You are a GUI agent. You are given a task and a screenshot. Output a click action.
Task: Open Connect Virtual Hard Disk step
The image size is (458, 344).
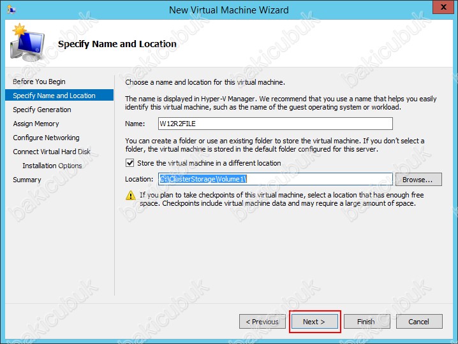pyautogui.click(x=52, y=152)
